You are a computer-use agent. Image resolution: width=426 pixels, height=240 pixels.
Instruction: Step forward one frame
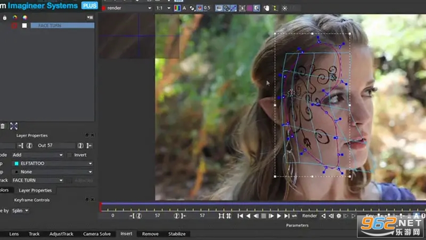tap(271, 216)
